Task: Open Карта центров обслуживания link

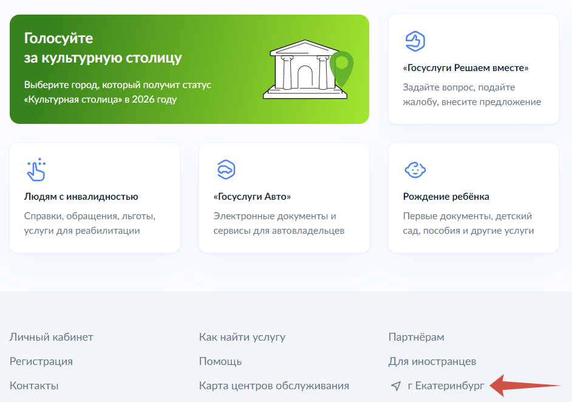Action: coord(274,386)
